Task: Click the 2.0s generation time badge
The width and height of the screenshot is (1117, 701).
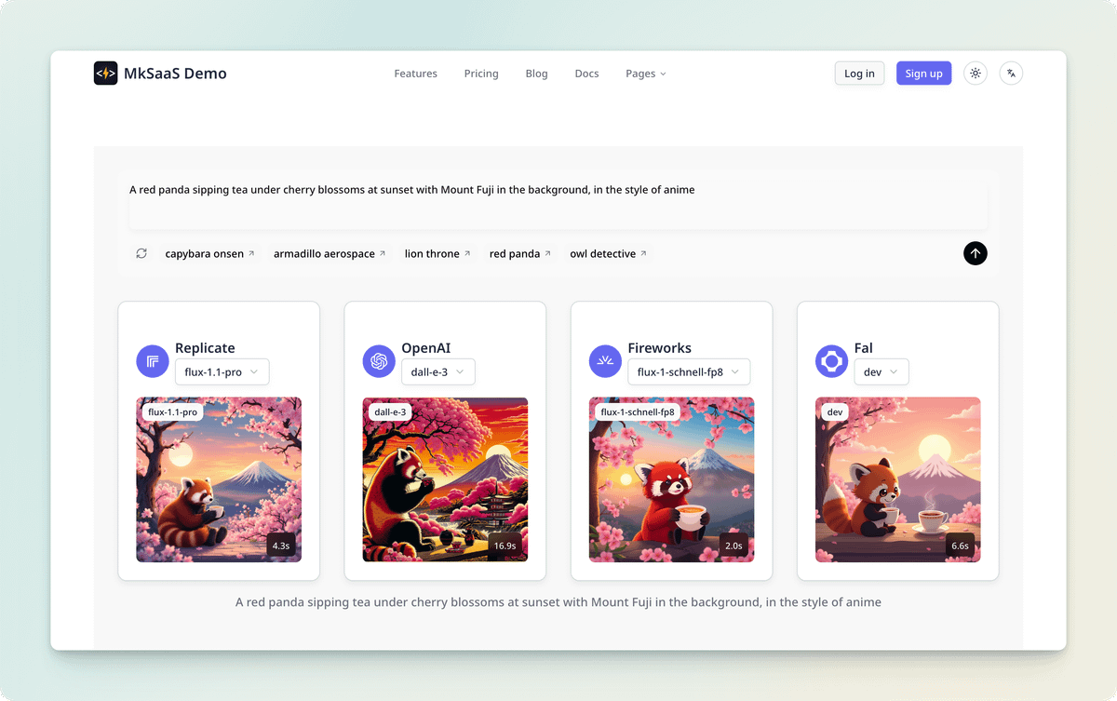Action: tap(733, 546)
